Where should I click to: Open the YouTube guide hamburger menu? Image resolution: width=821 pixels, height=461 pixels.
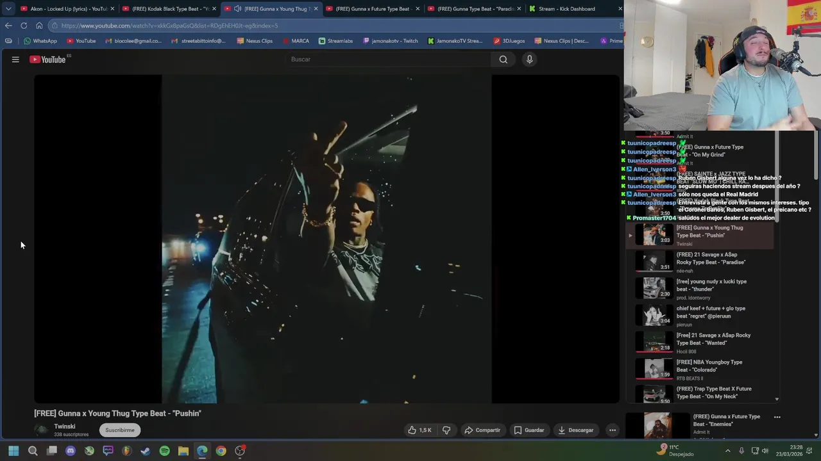pos(15,60)
